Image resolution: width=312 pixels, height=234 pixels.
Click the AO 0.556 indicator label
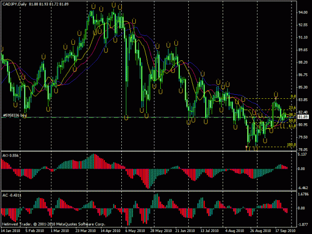pos(10,156)
